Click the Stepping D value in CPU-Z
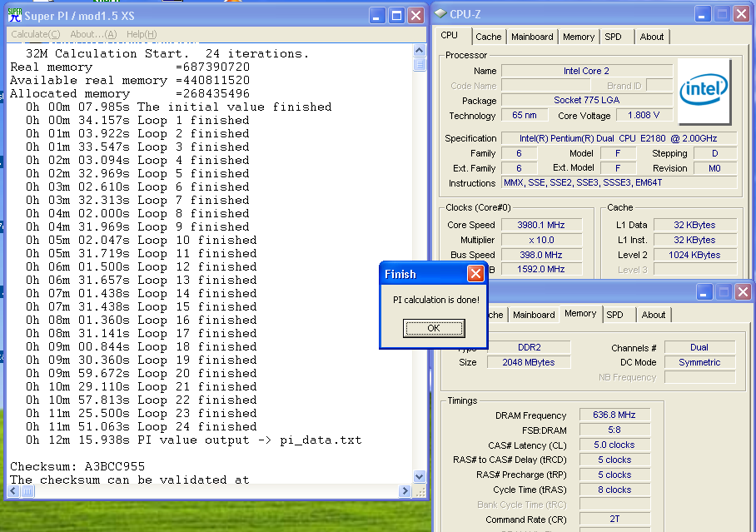756x532 pixels. coord(715,153)
